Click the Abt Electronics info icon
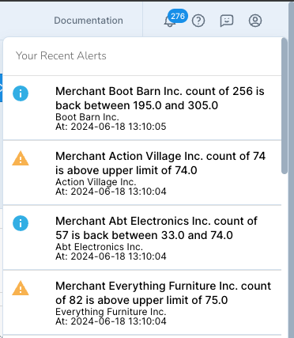This screenshot has width=294, height=338. (21, 223)
